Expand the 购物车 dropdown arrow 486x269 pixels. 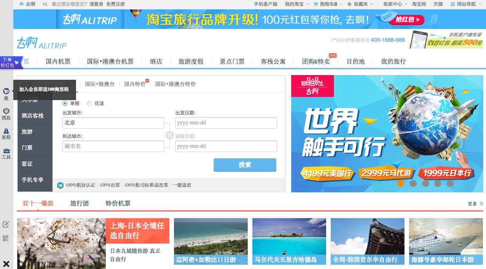point(340,4)
